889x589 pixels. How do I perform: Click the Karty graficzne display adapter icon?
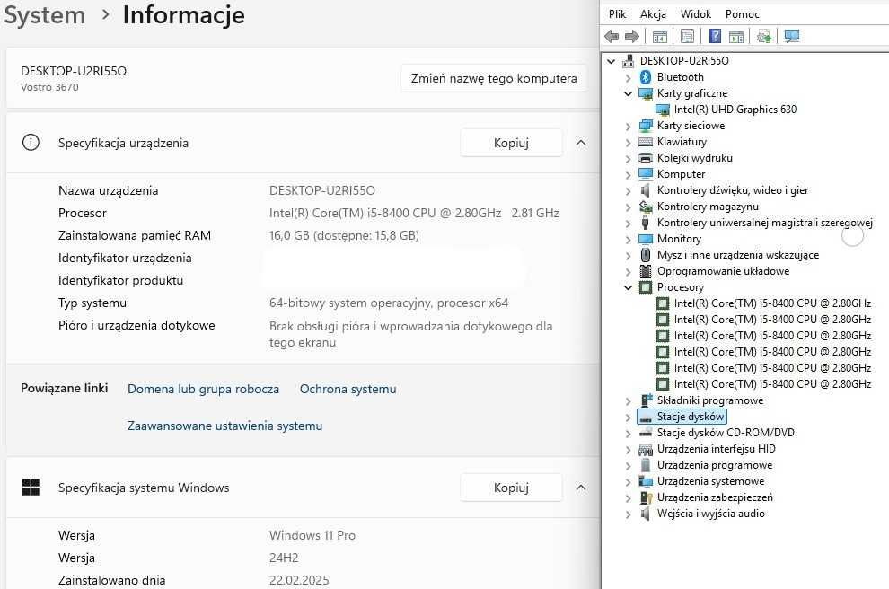(646, 93)
